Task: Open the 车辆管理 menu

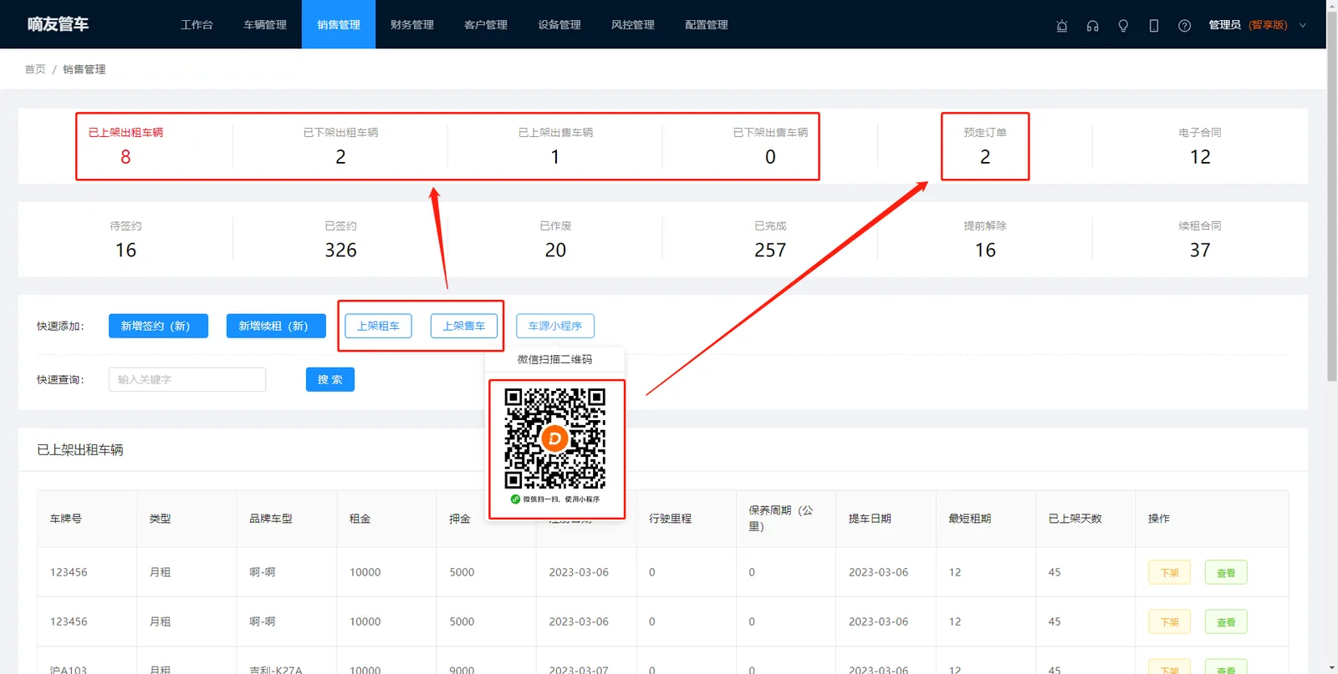Action: (x=265, y=25)
